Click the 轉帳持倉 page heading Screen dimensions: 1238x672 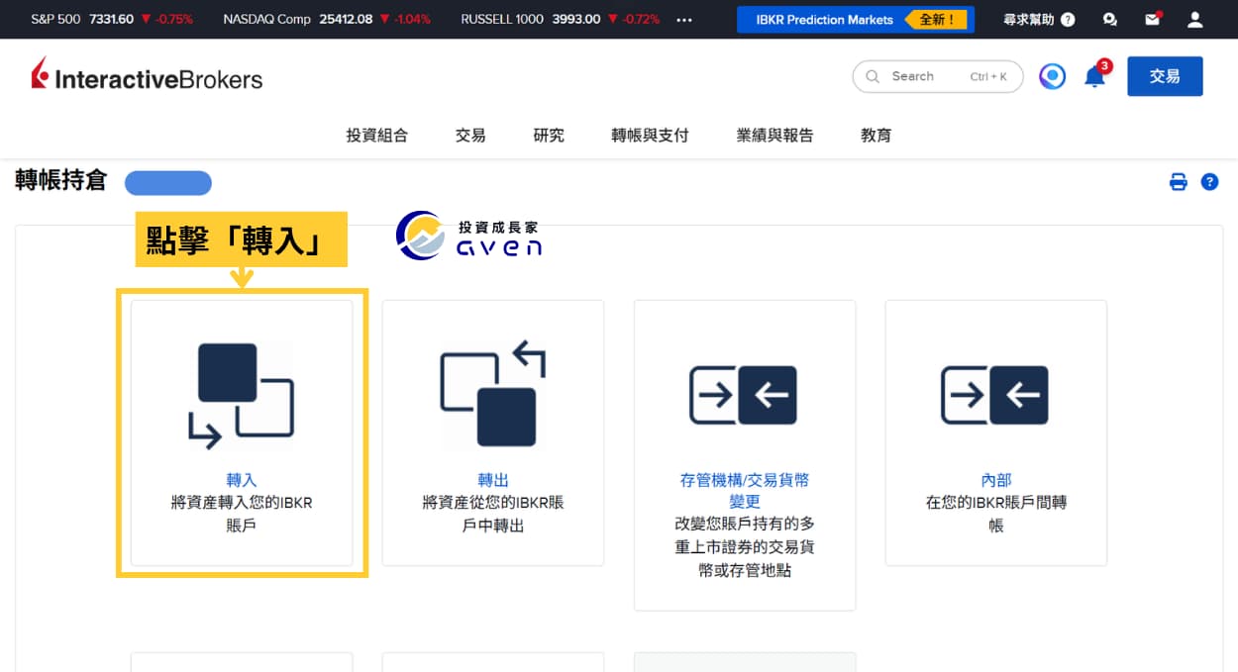point(60,180)
